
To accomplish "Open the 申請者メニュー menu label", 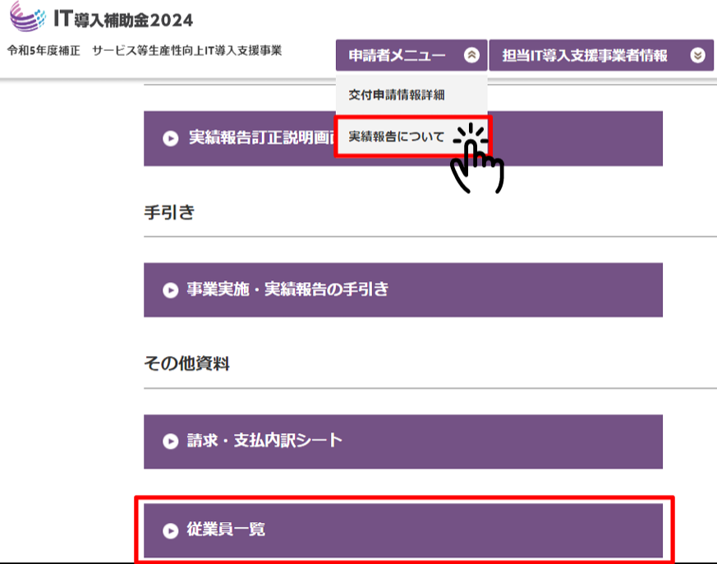I will (397, 56).
